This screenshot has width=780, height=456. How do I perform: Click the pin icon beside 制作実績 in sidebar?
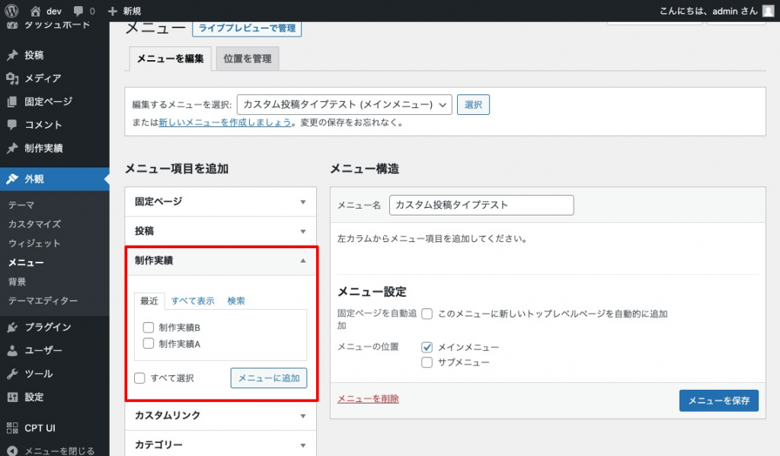pyautogui.click(x=12, y=148)
